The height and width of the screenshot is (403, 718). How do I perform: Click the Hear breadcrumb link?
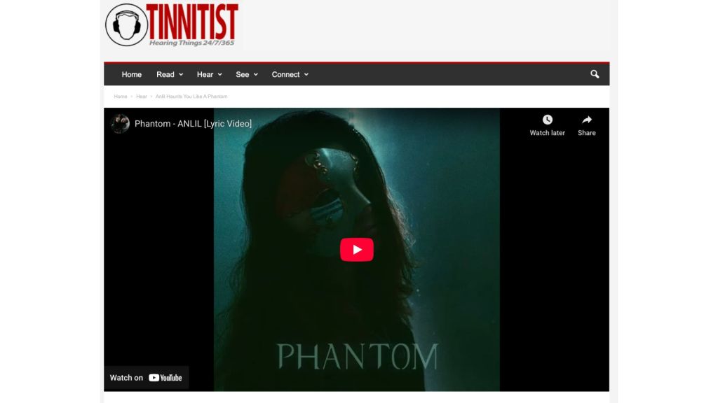142,97
